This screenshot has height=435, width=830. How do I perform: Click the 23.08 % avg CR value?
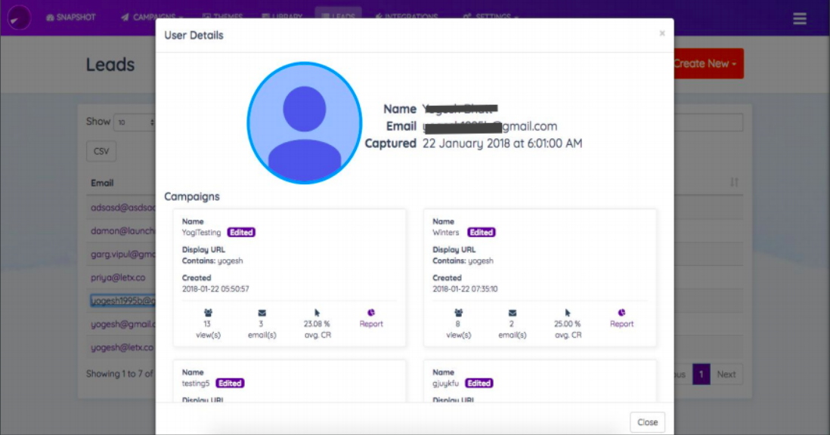tap(317, 324)
